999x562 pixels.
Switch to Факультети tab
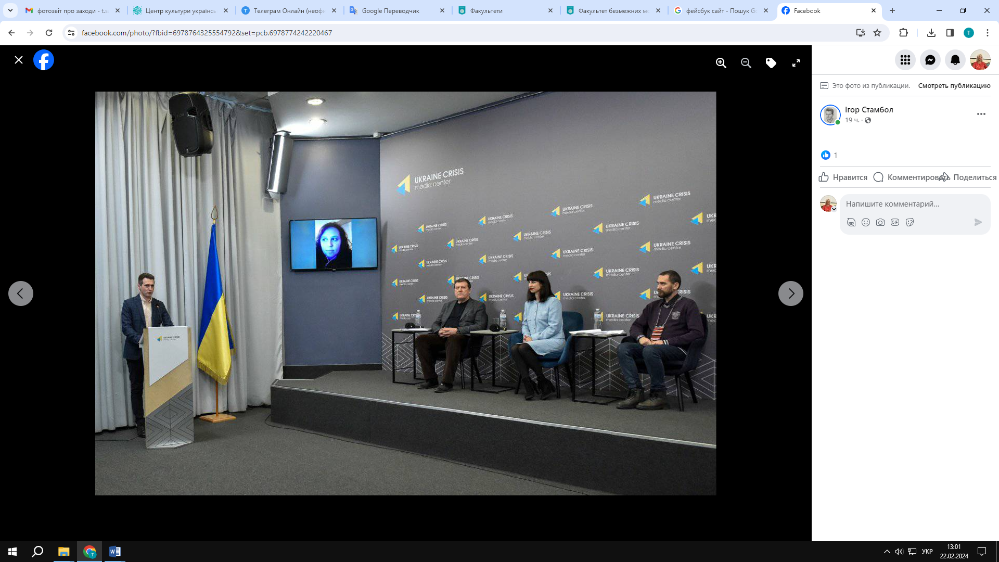pos(486,10)
